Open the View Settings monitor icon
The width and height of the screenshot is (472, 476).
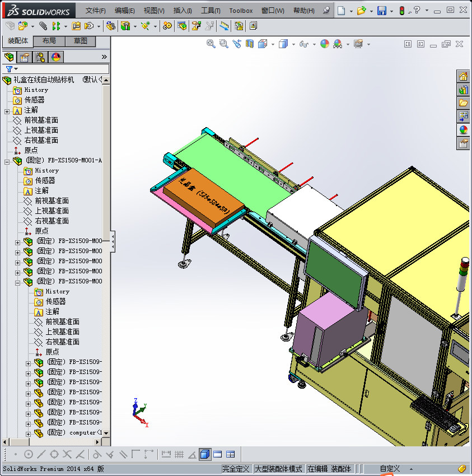coord(358,44)
